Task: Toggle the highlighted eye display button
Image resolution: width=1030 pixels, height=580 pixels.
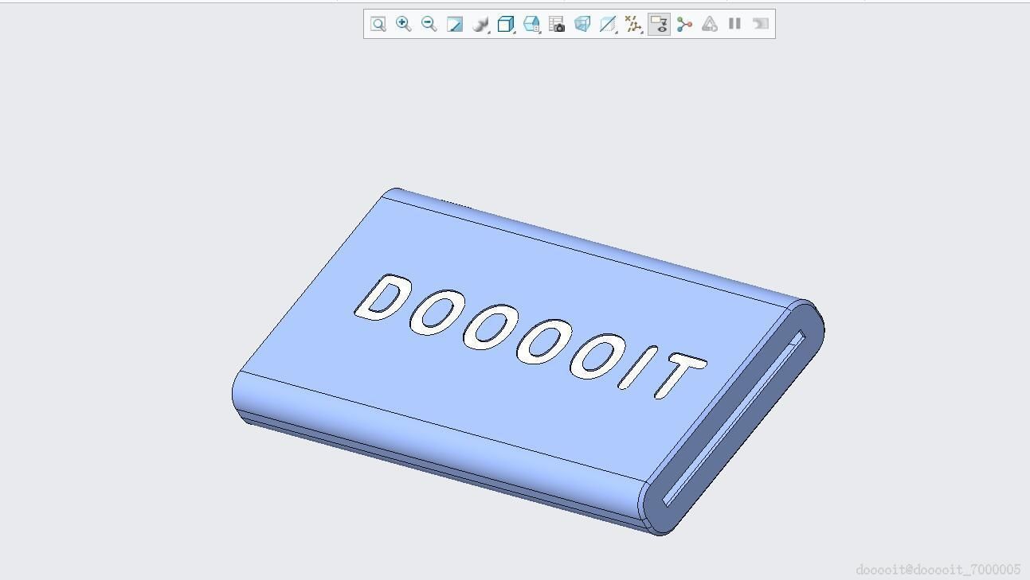Action: (659, 24)
